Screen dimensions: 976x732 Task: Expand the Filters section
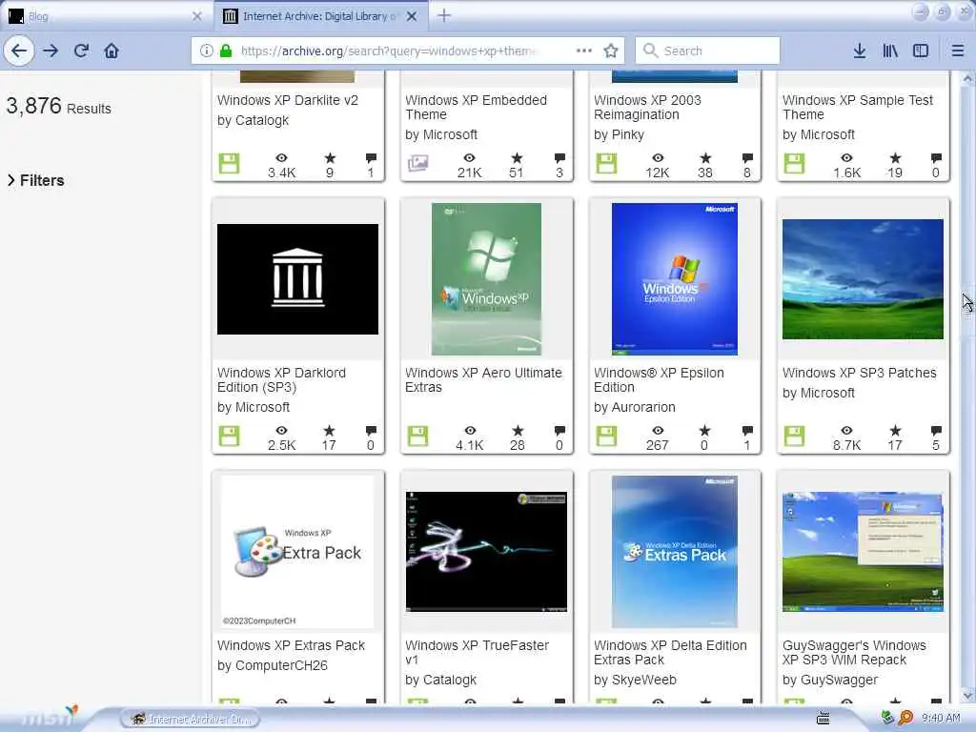(x=35, y=180)
